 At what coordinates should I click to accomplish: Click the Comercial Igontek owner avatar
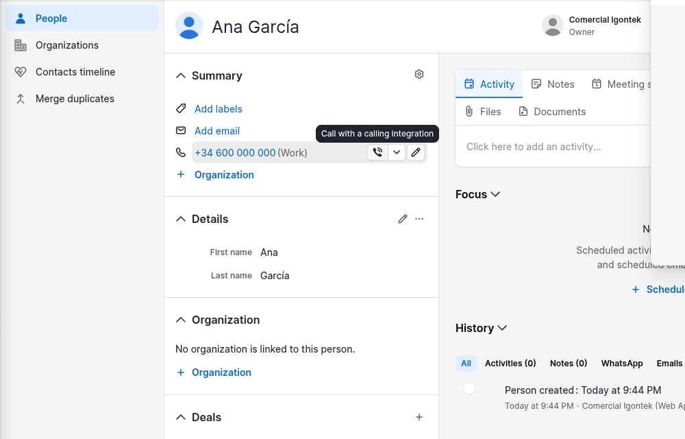(553, 25)
